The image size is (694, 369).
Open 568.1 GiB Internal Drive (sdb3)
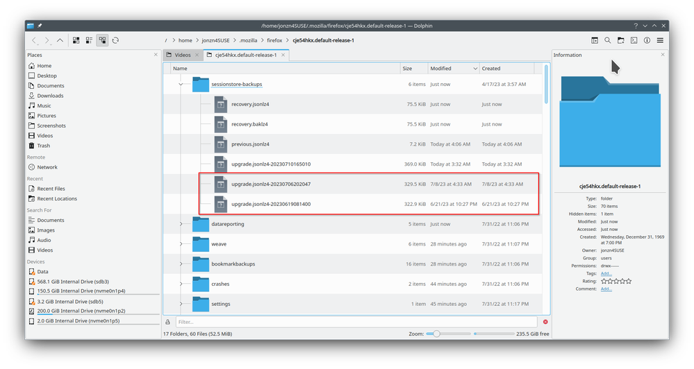coord(72,282)
